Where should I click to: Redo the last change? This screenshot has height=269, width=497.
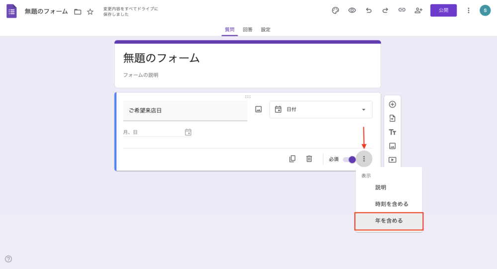pos(385,10)
